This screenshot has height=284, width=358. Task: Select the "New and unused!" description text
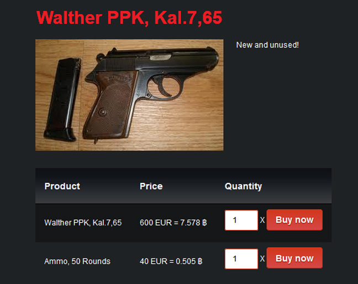tap(267, 45)
